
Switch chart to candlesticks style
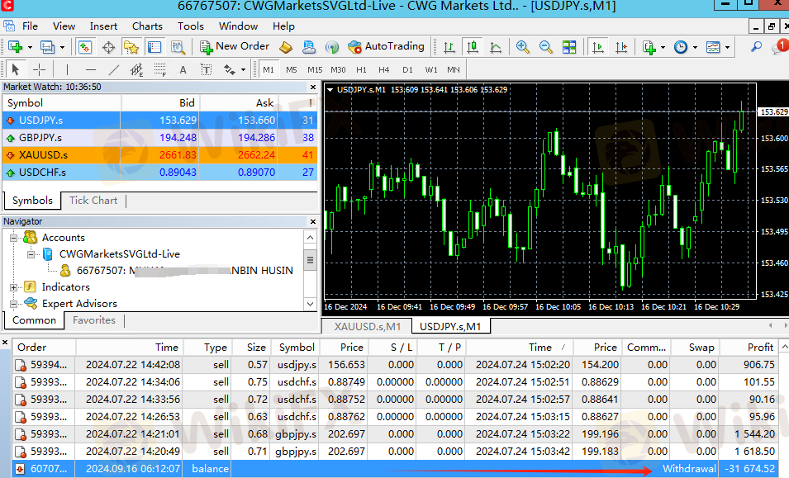pos(473,47)
